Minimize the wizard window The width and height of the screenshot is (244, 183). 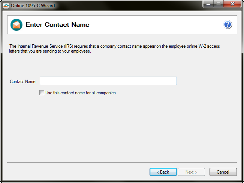pyautogui.click(x=209, y=3)
